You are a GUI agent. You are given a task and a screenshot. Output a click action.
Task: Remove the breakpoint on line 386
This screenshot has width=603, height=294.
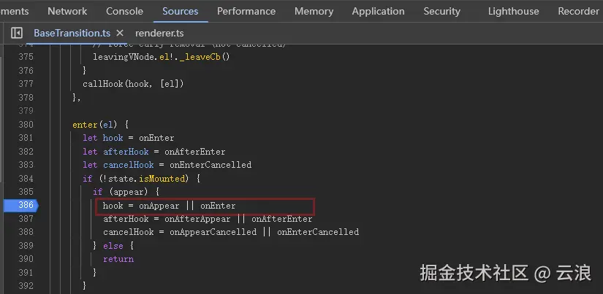tap(25, 206)
